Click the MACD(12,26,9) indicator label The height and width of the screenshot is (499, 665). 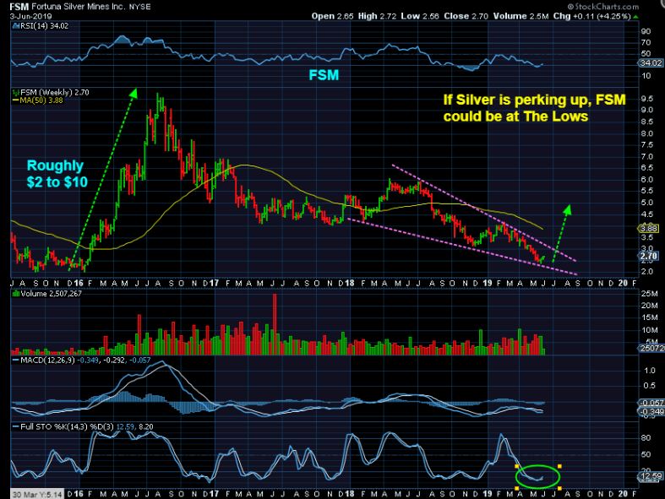tap(47, 361)
